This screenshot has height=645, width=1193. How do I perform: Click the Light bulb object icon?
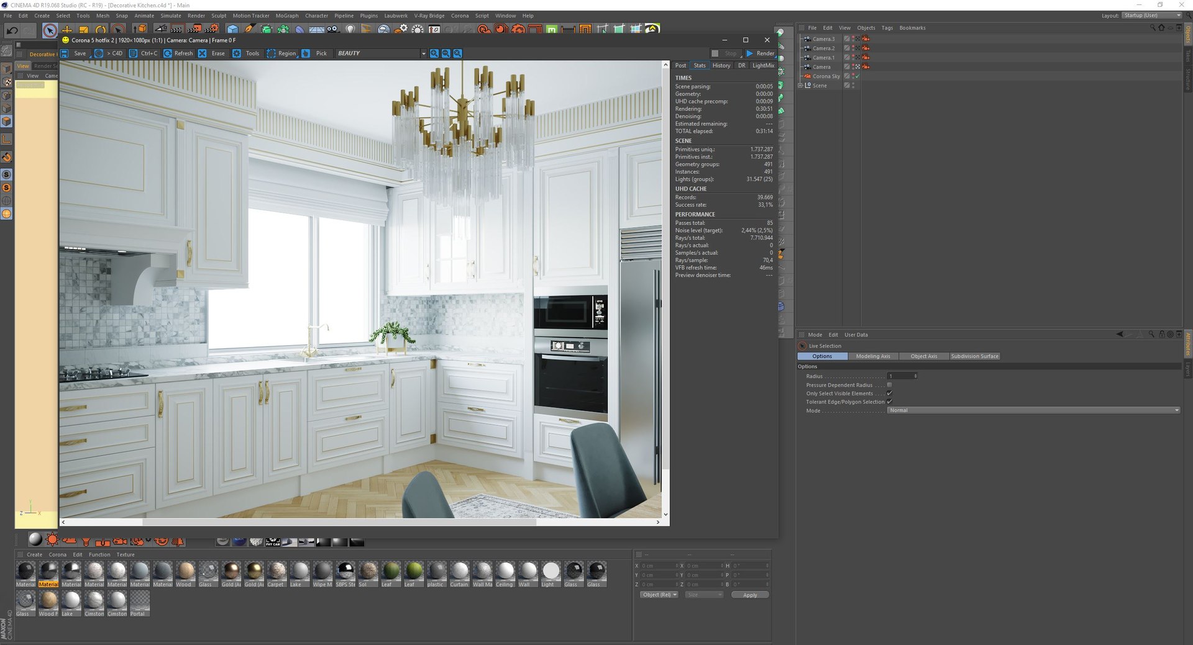(350, 29)
